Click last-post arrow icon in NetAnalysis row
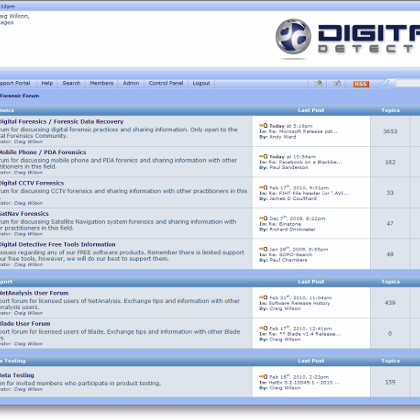 coord(263,298)
